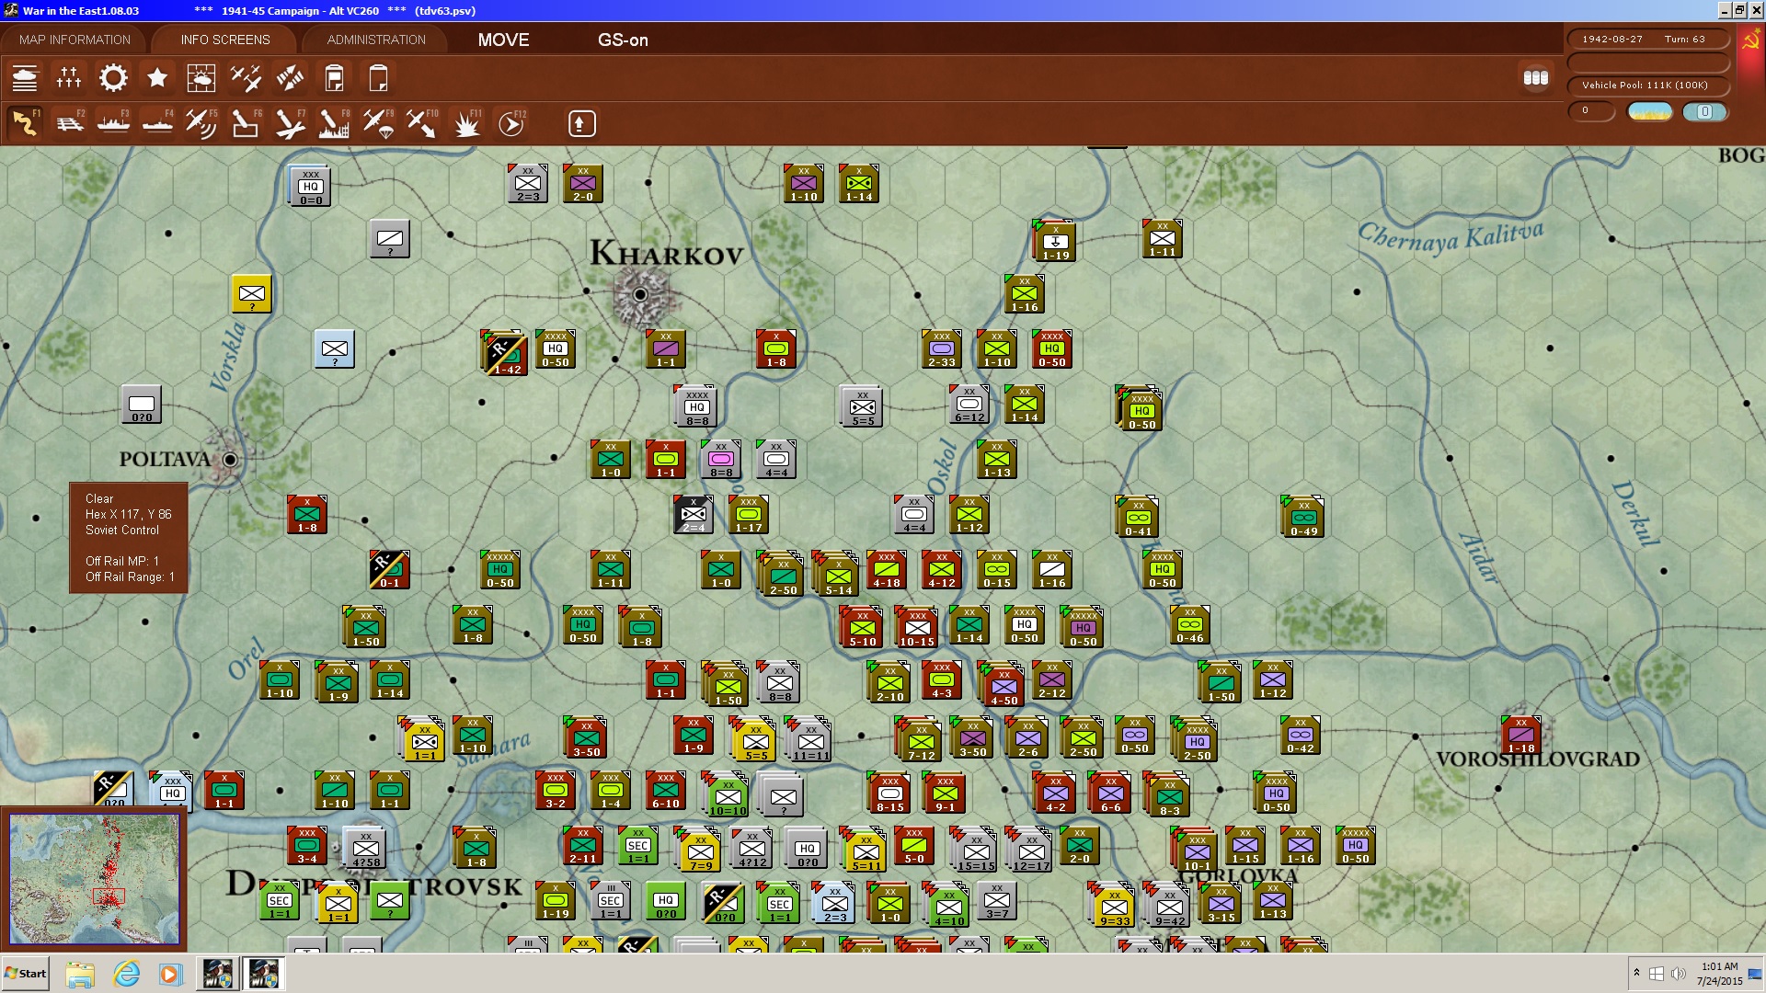This screenshot has width=1766, height=993.
Task: Select the red unit labeled 10-15
Action: 917,627
